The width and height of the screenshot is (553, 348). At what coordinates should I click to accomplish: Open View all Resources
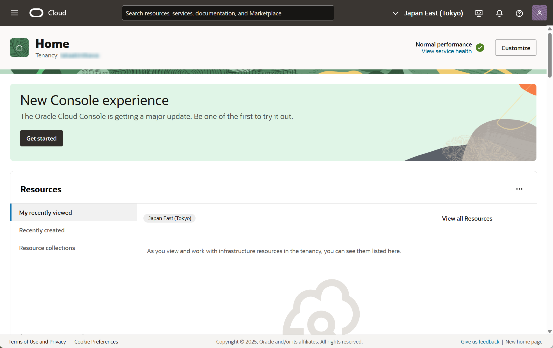(467, 218)
